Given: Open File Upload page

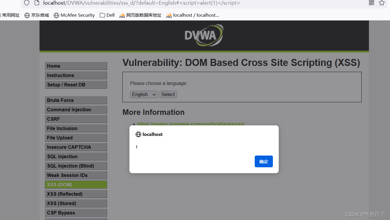Looking at the screenshot, I should [76, 138].
